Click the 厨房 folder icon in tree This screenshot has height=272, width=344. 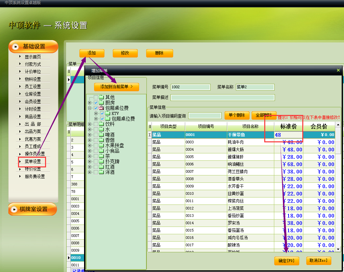(101, 103)
